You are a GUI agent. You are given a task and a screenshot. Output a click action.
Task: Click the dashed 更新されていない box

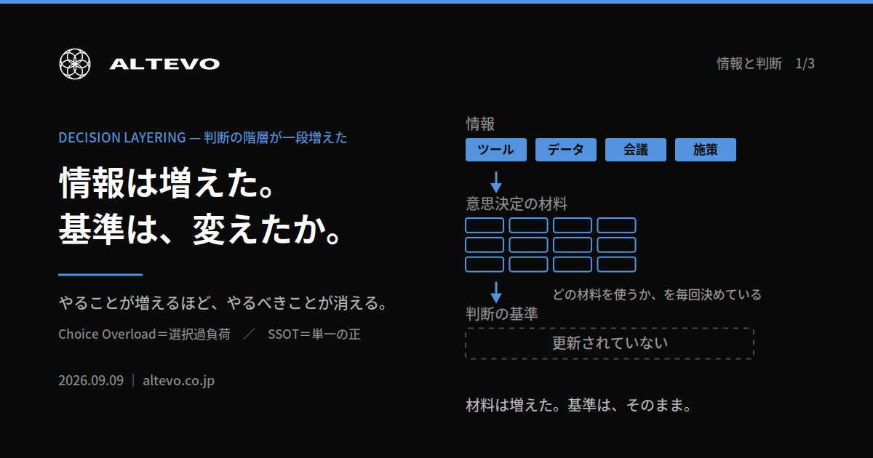click(610, 343)
